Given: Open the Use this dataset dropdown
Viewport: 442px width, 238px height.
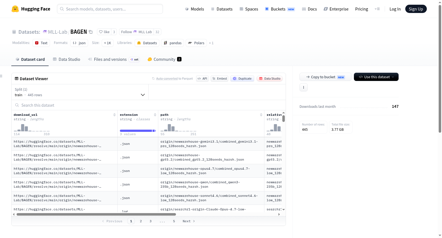Looking at the screenshot, I should [x=376, y=77].
